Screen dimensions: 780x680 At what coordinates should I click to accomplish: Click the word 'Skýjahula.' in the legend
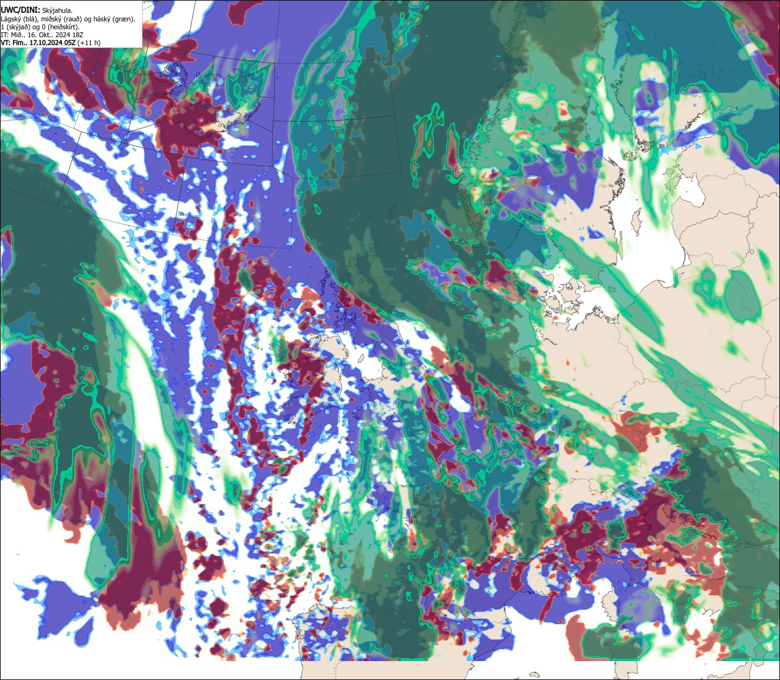(57, 10)
